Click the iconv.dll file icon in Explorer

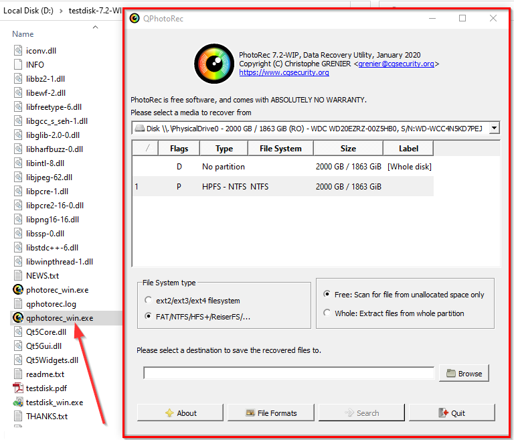tap(18, 50)
